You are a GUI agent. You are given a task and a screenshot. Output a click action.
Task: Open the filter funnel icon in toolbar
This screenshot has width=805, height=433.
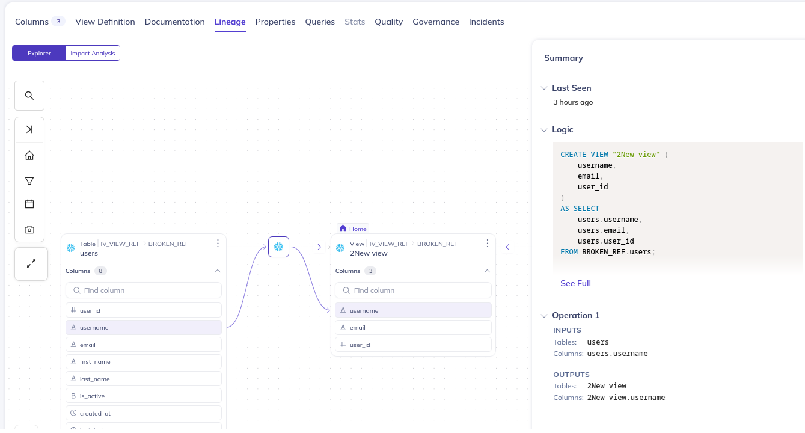click(29, 180)
